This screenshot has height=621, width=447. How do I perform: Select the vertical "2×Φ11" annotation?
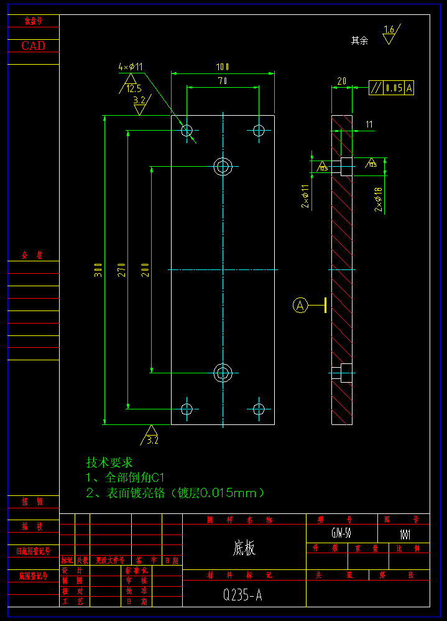click(x=305, y=196)
